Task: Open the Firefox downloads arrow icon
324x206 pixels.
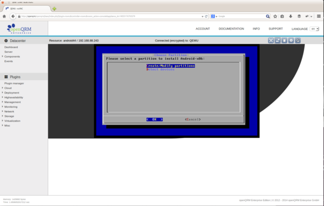Action: click(x=291, y=16)
